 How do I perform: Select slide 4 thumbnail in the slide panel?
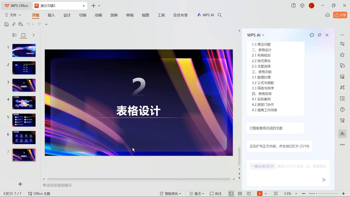[24, 103]
